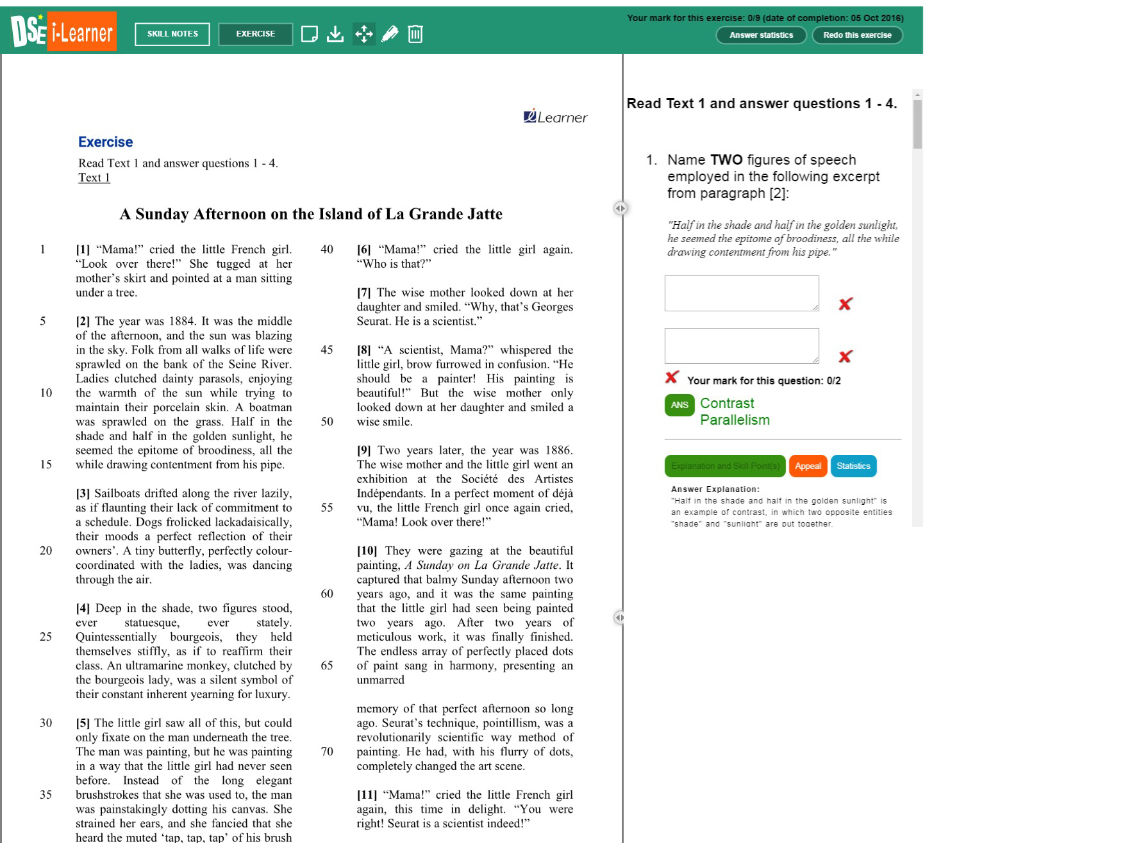Open the sticky note tool icon

click(310, 34)
